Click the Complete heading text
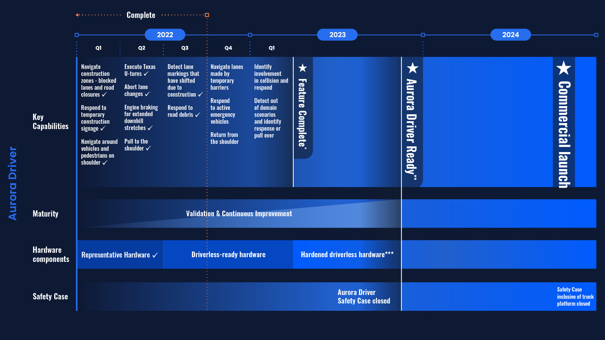Viewport: 605px width, 340px height. tap(141, 15)
